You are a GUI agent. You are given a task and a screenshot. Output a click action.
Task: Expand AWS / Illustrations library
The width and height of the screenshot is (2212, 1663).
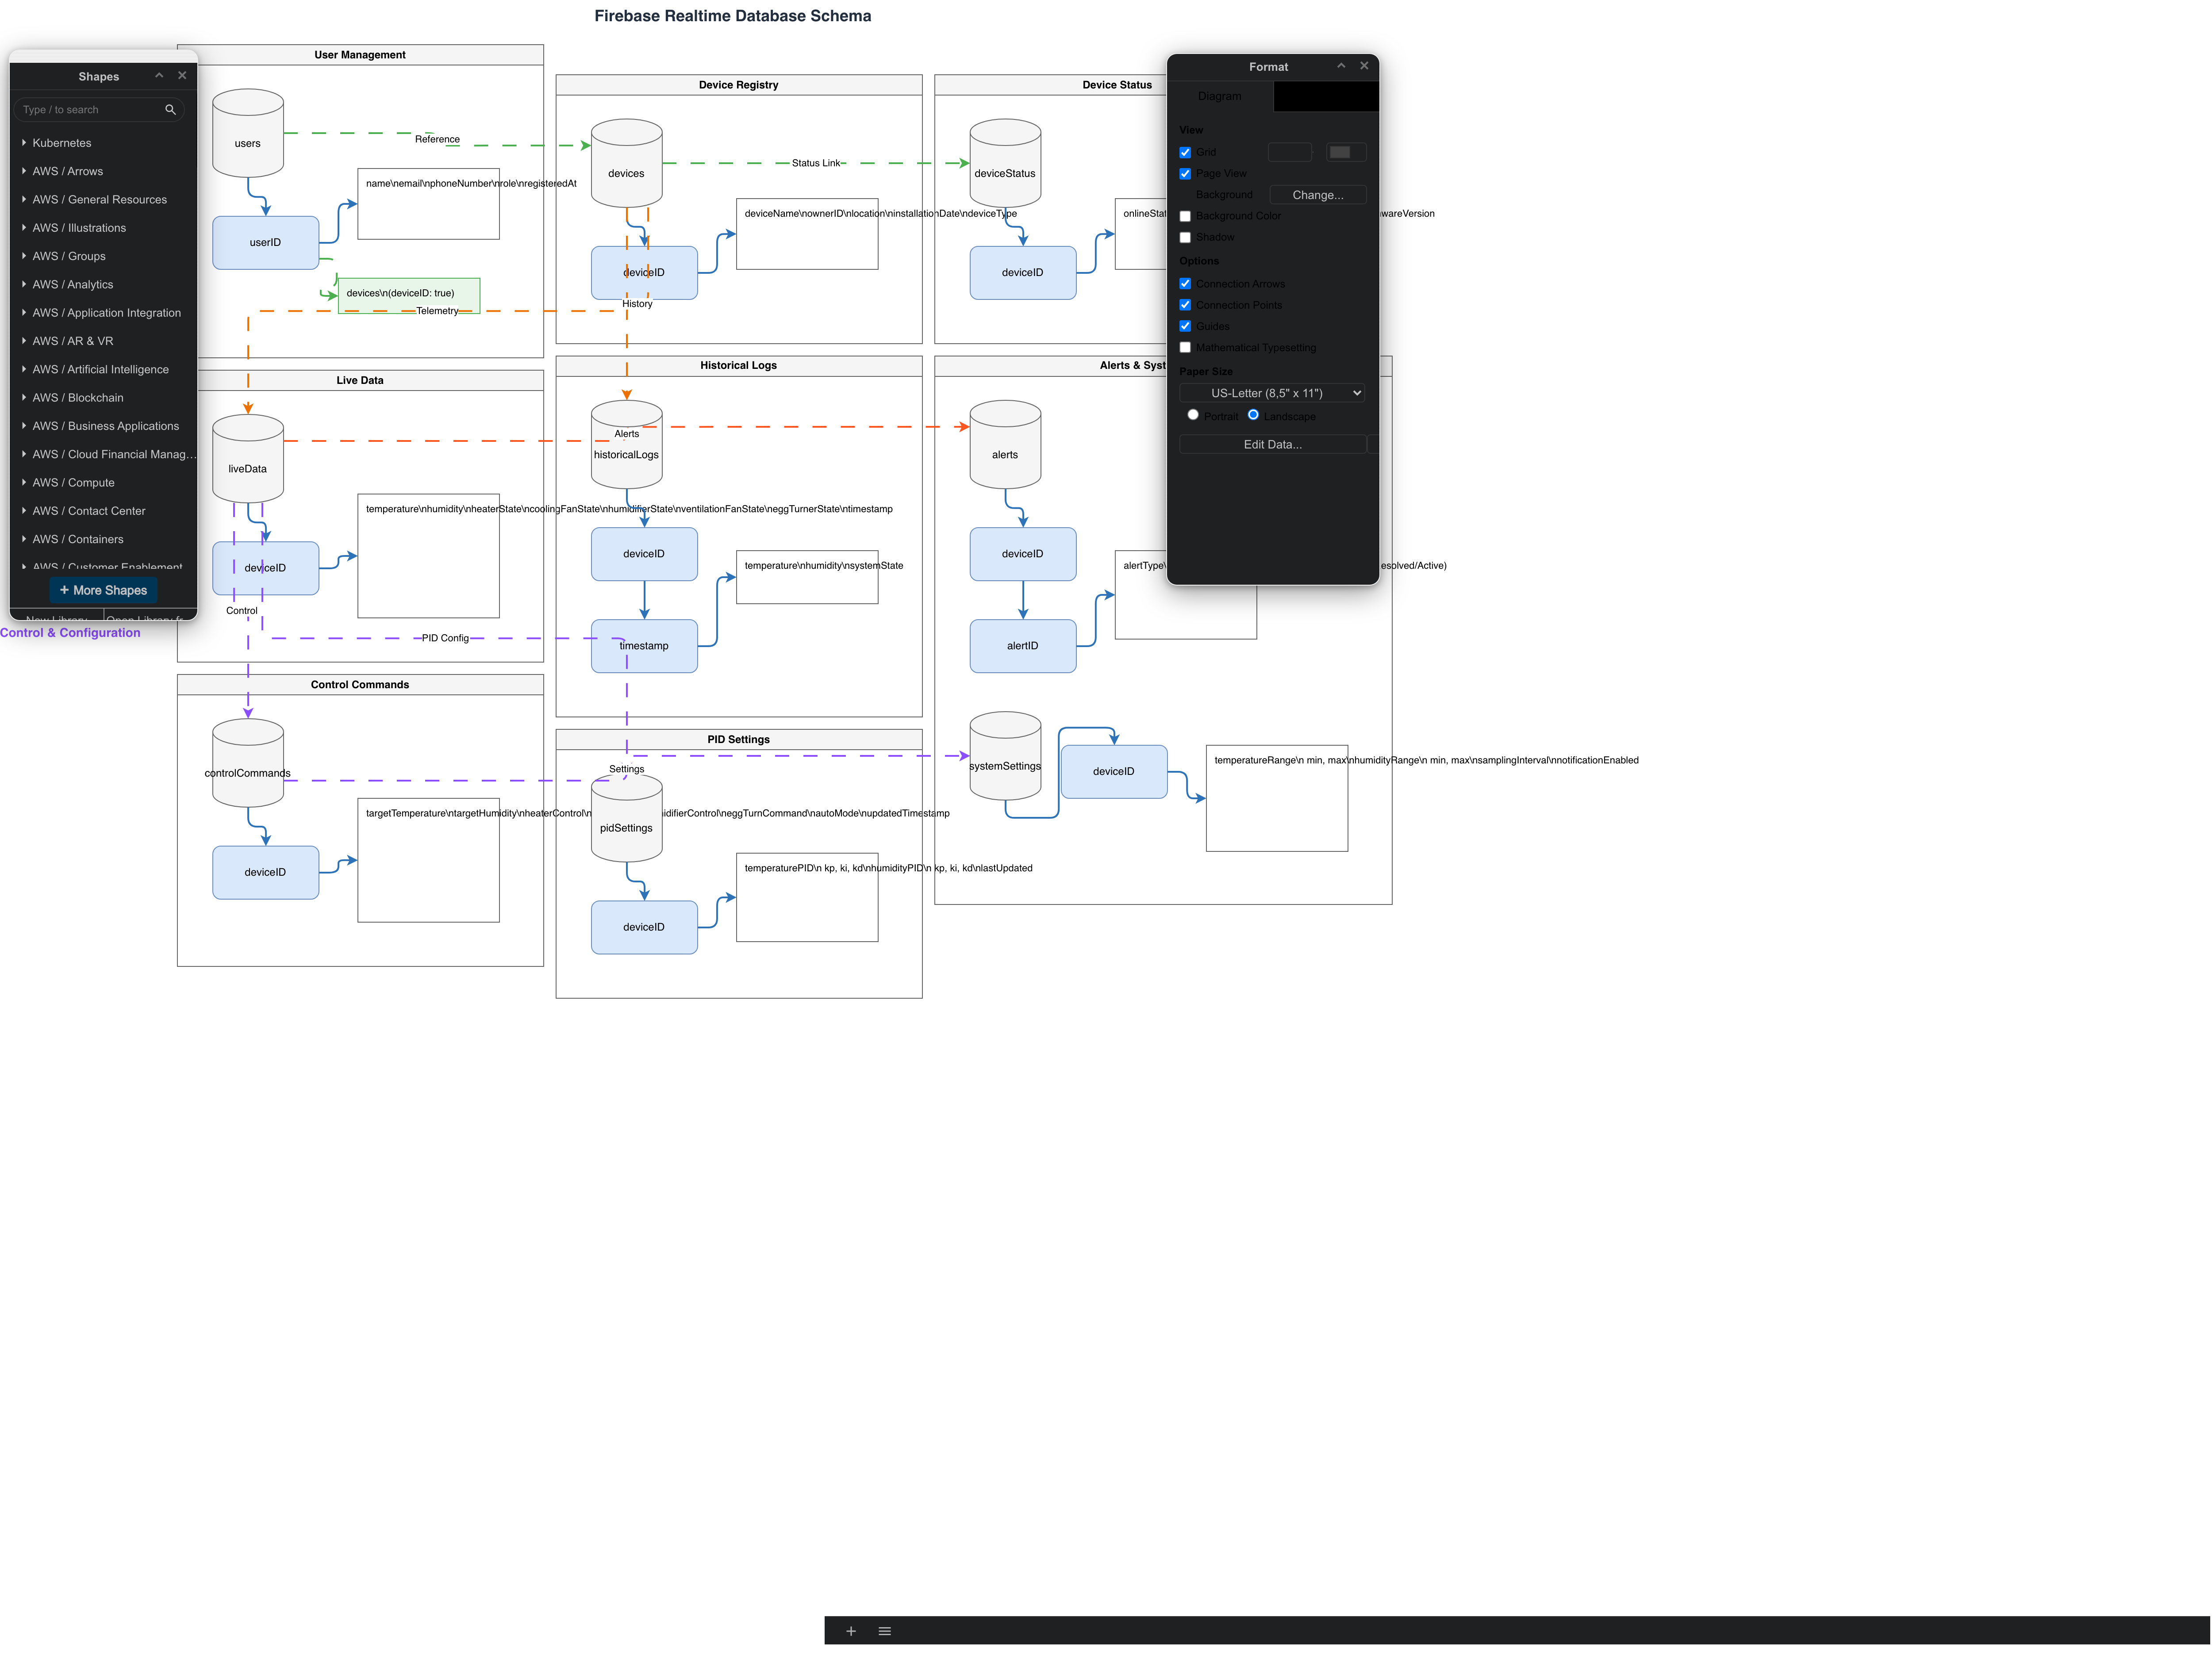tap(103, 228)
